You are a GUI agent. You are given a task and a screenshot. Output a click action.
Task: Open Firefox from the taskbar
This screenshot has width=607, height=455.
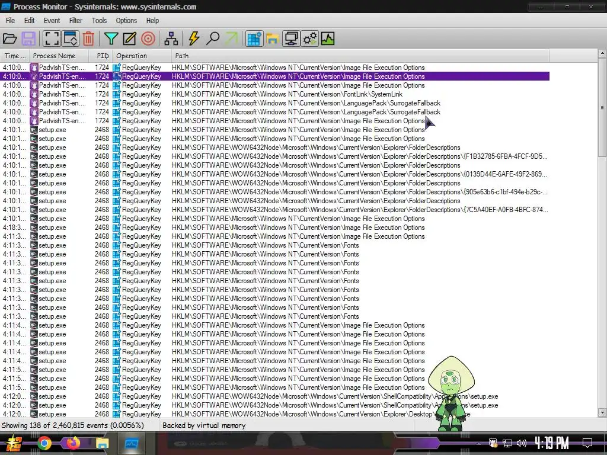point(73,443)
